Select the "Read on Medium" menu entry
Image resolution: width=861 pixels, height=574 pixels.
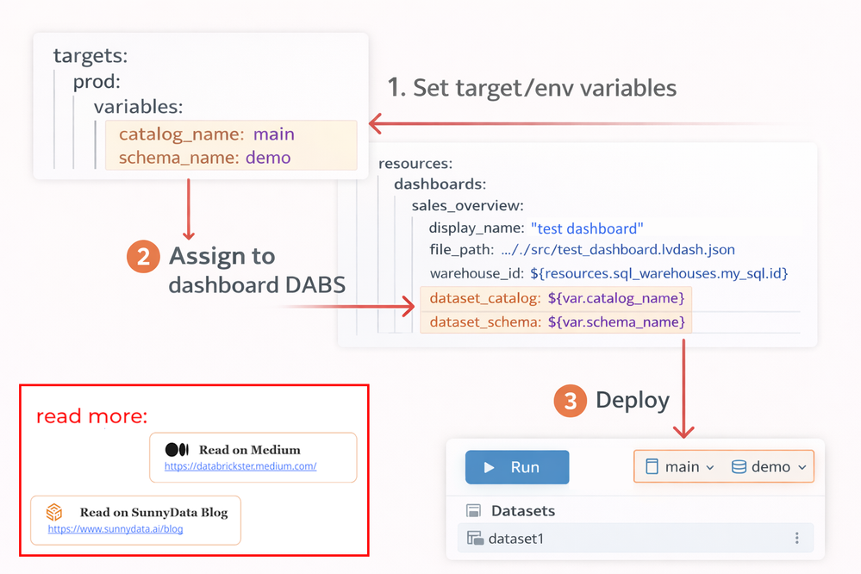pos(250,449)
